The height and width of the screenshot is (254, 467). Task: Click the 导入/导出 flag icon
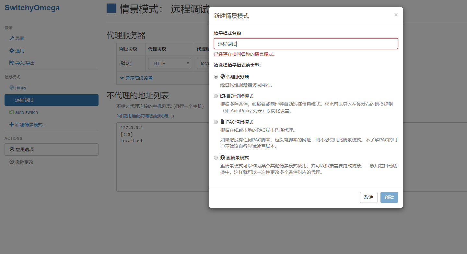pyautogui.click(x=12, y=63)
